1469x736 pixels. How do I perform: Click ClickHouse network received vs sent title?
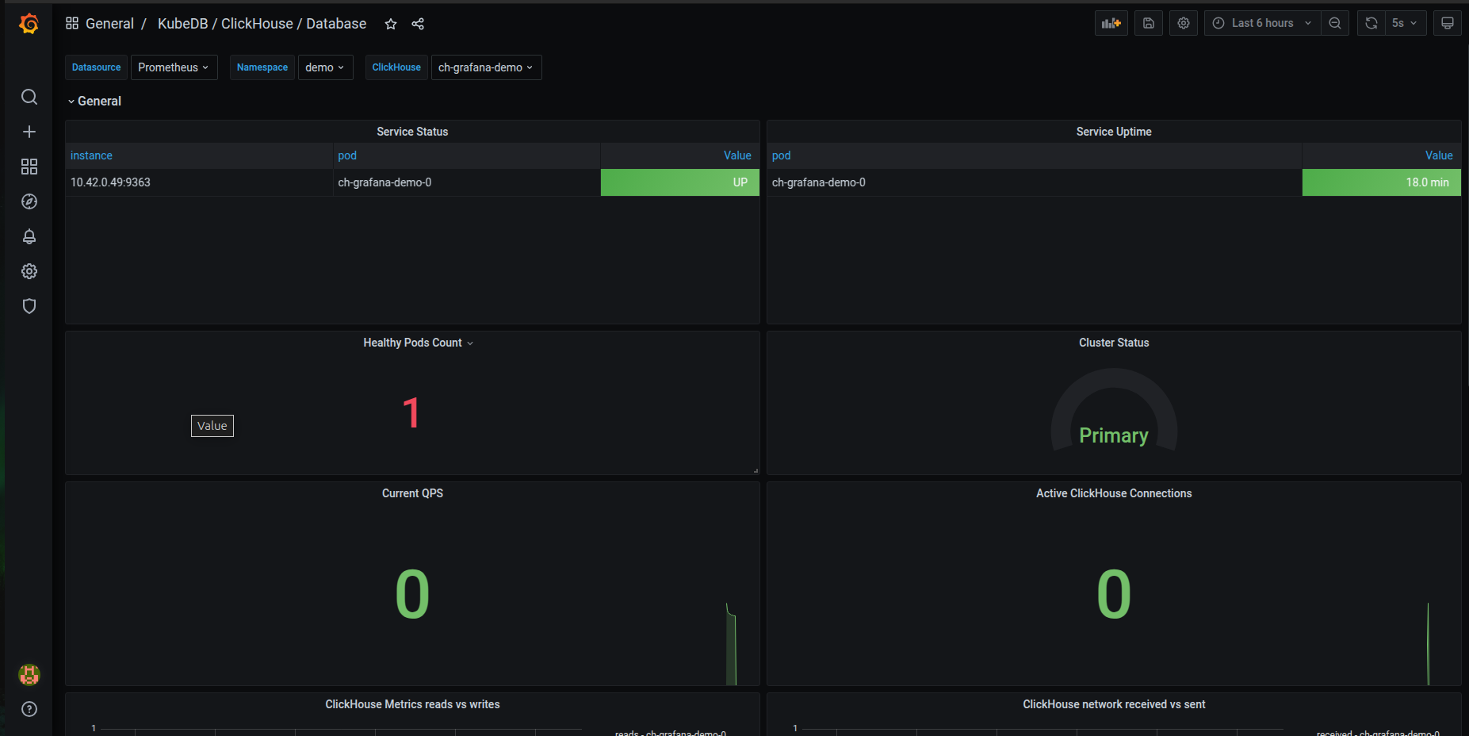pyautogui.click(x=1114, y=704)
